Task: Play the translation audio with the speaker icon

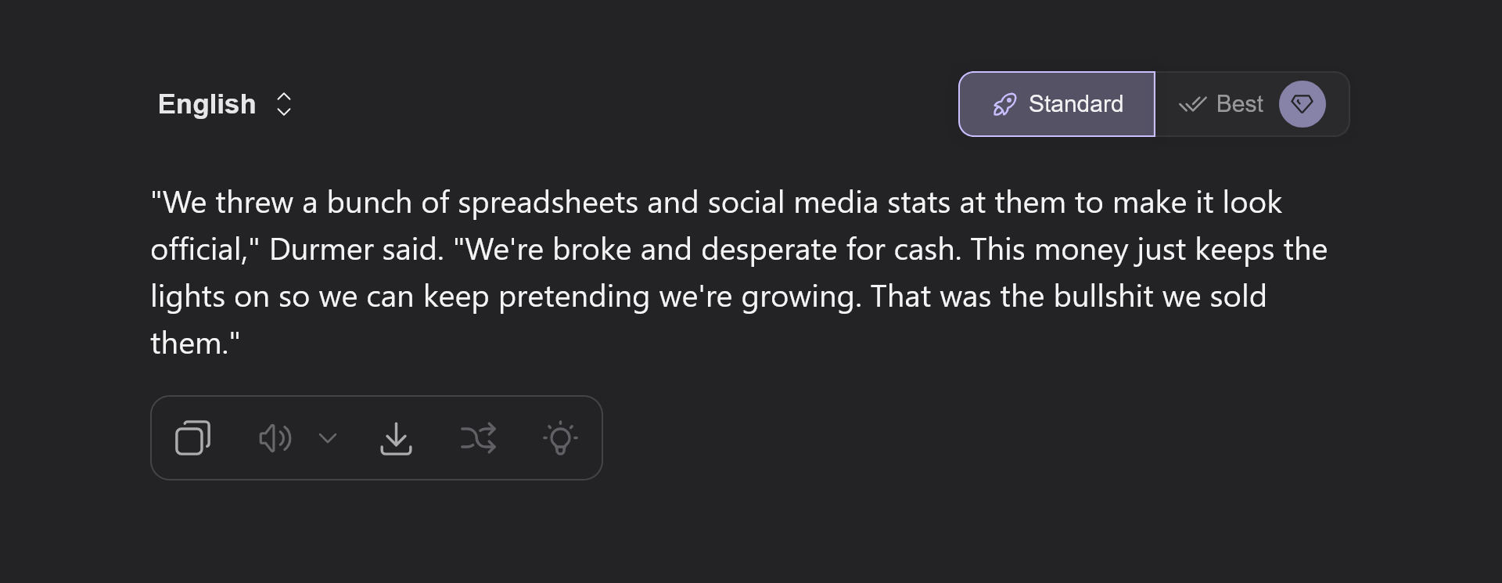Action: coord(275,438)
